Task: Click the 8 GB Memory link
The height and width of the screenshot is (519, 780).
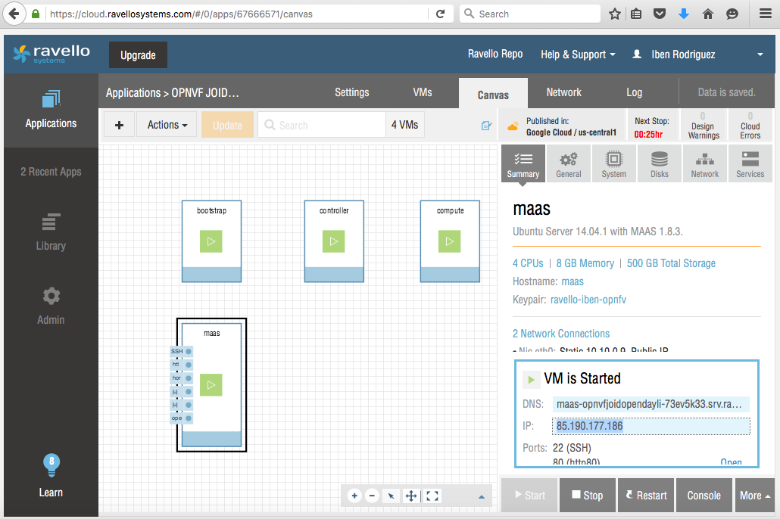Action: coord(585,263)
